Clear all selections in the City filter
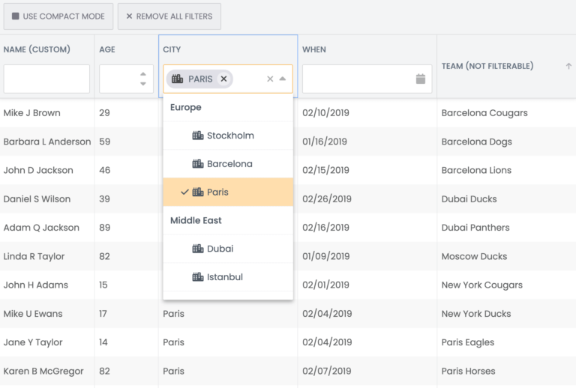This screenshot has height=388, width=576. 270,79
